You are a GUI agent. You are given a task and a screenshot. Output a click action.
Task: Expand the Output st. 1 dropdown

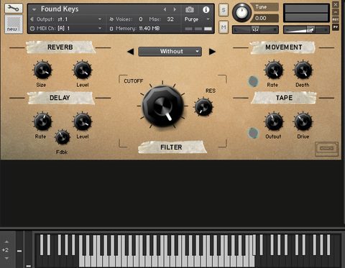coord(66,19)
